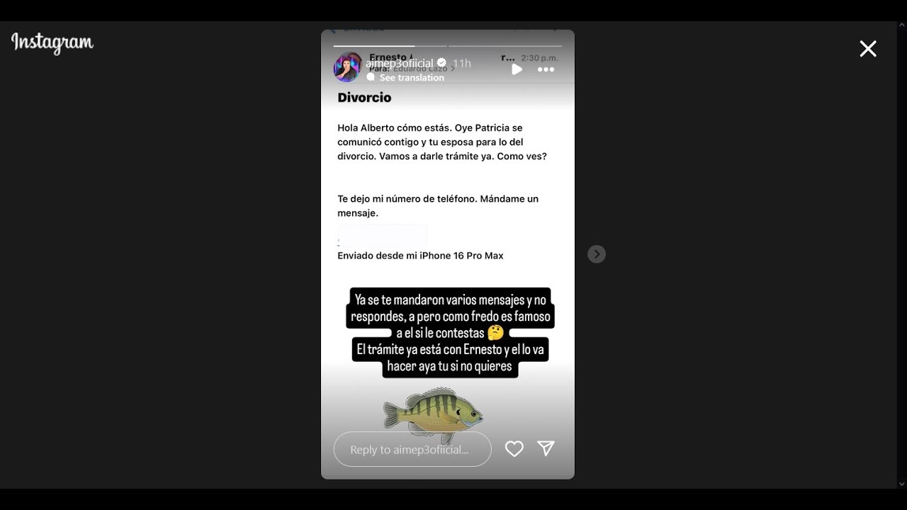This screenshot has height=510, width=907.
Task: Click the aimep3oficial username
Action: pos(399,63)
